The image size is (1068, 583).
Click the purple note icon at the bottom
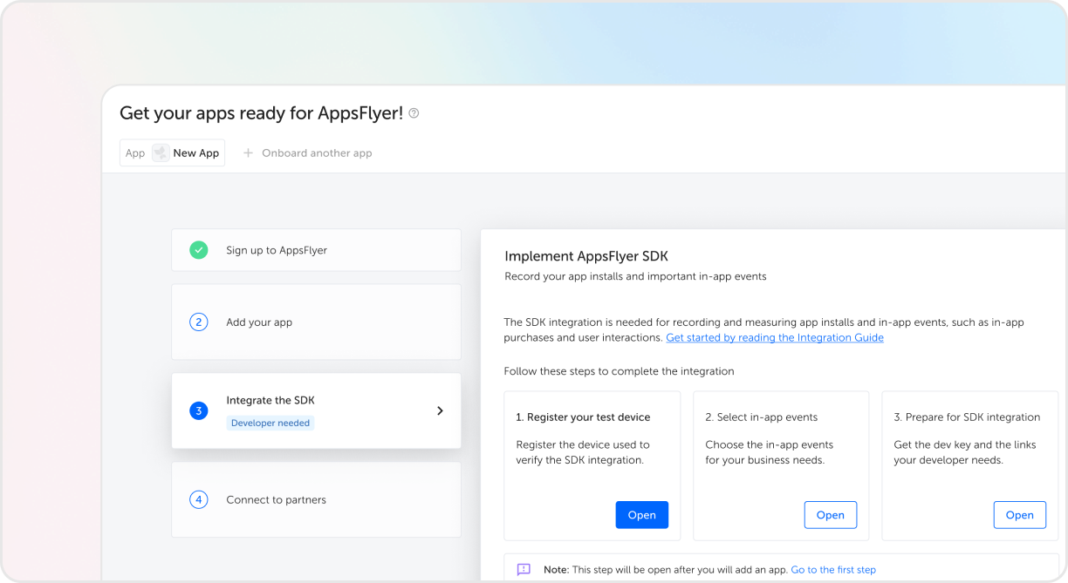point(524,569)
